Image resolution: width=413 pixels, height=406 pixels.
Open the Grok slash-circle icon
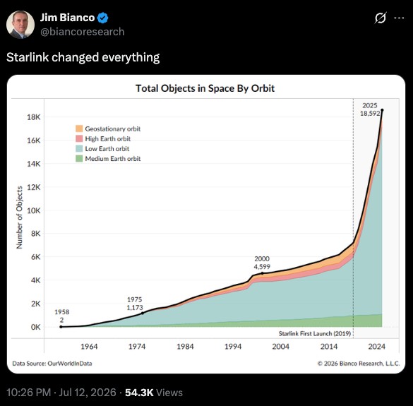tap(381, 18)
